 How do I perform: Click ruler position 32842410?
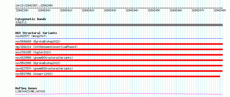tap(66, 10)
